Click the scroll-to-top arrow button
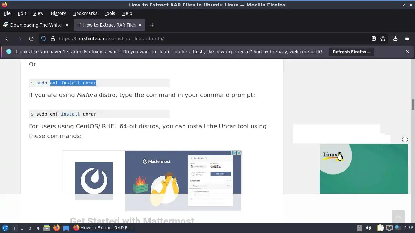This screenshot has width=415, height=233. [398, 216]
